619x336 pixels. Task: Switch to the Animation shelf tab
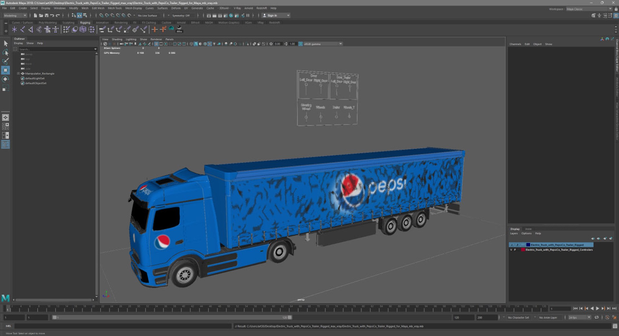pos(102,23)
